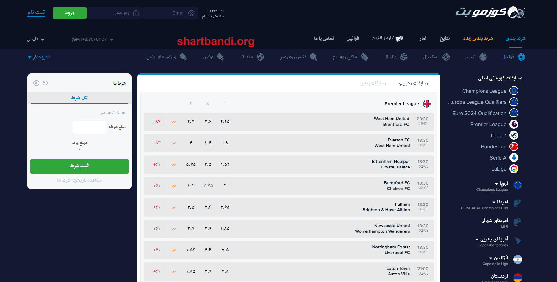Click the Champions League logo in sidebar

[514, 91]
